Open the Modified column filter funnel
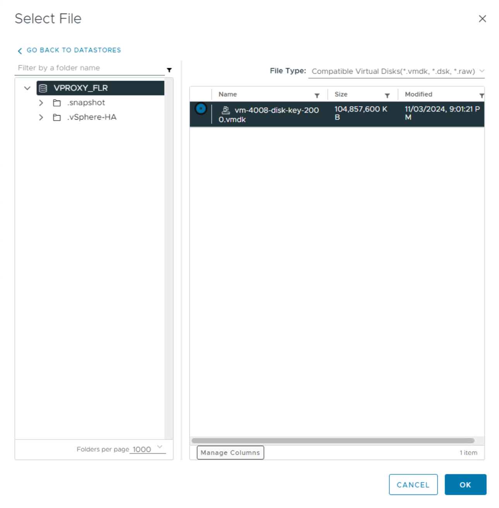 481,95
